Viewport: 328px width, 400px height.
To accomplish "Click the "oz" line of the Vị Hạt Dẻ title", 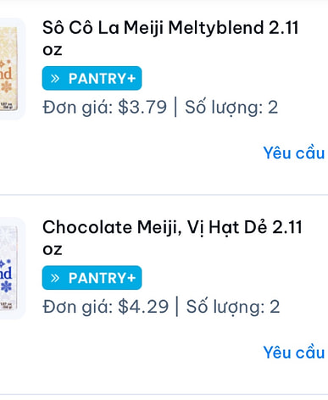I will click(53, 250).
